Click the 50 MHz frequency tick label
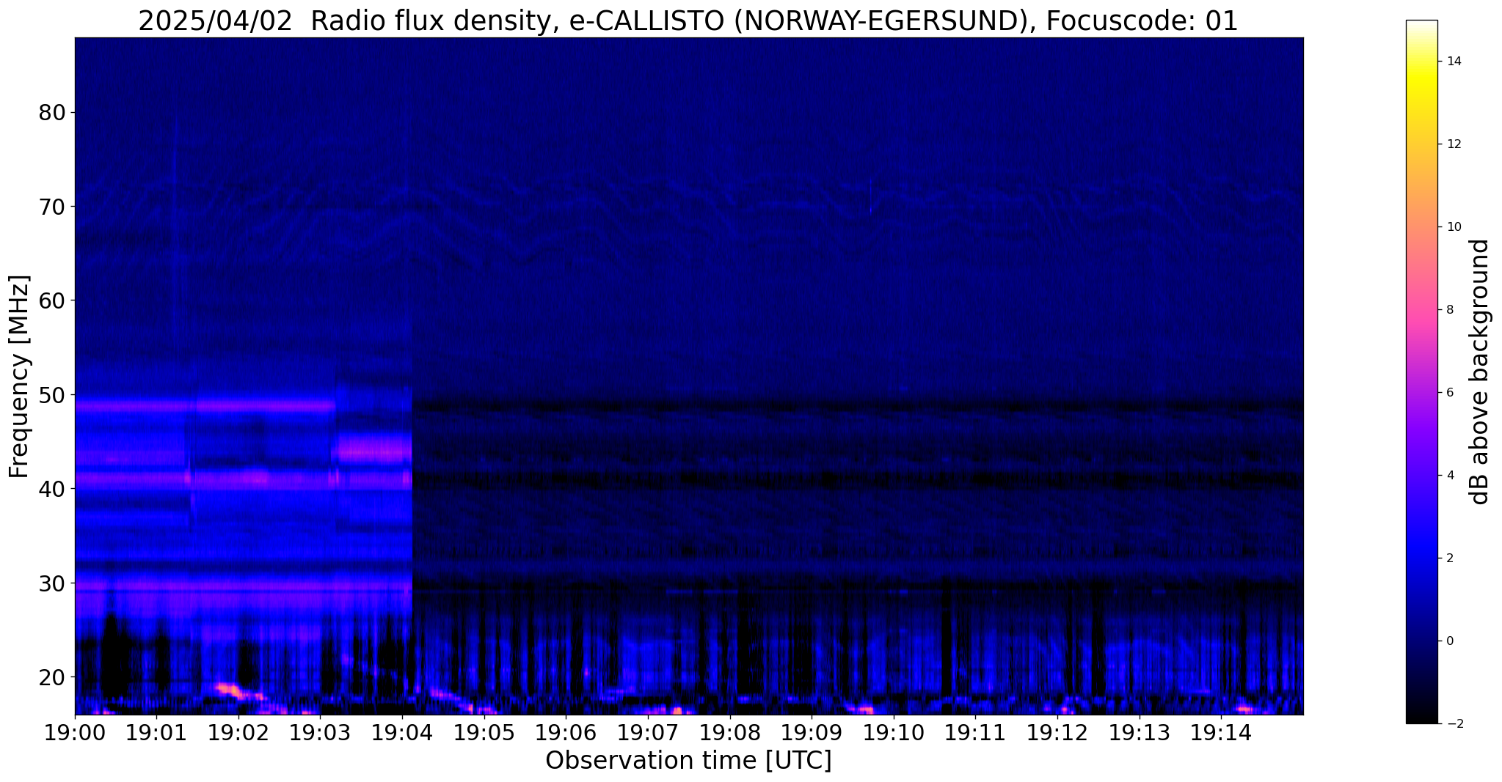The image size is (1502, 782). tap(51, 395)
